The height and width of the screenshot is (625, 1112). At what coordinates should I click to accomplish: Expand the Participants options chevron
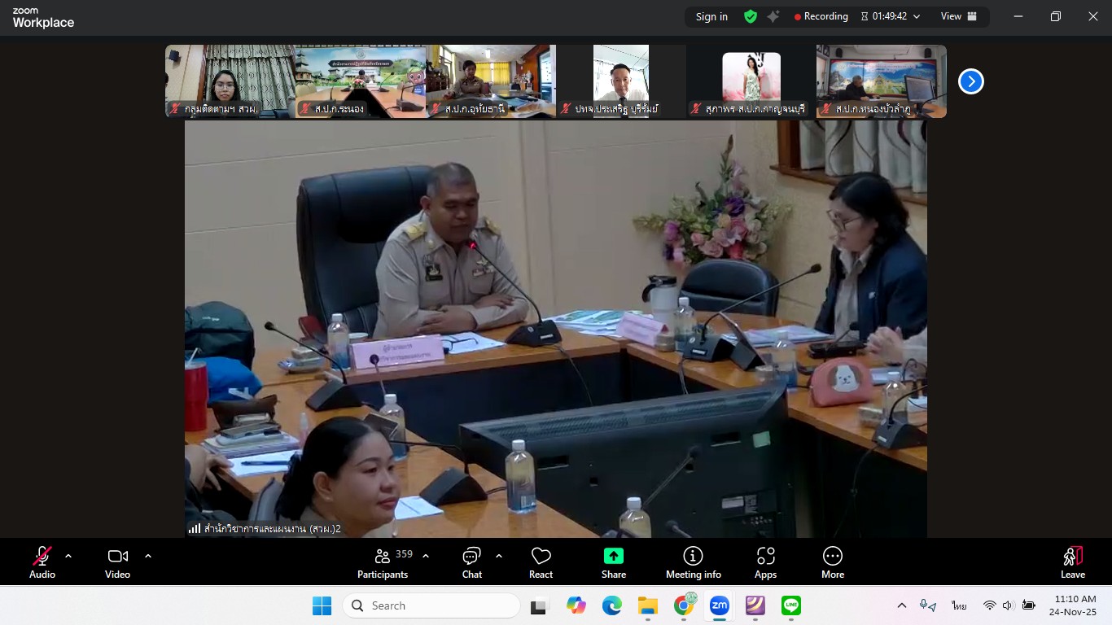click(426, 556)
